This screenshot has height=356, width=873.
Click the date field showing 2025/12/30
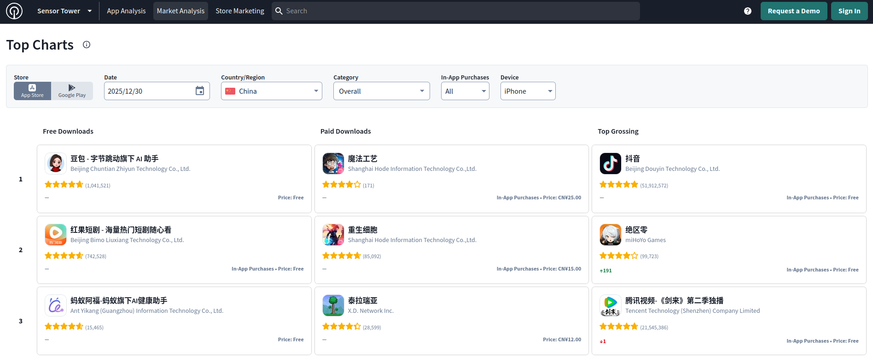pyautogui.click(x=157, y=91)
